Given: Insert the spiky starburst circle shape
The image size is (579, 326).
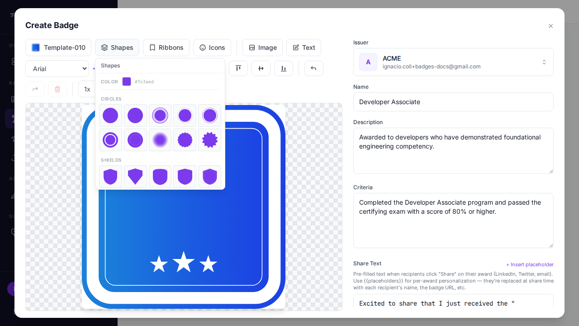Looking at the screenshot, I should 209,140.
